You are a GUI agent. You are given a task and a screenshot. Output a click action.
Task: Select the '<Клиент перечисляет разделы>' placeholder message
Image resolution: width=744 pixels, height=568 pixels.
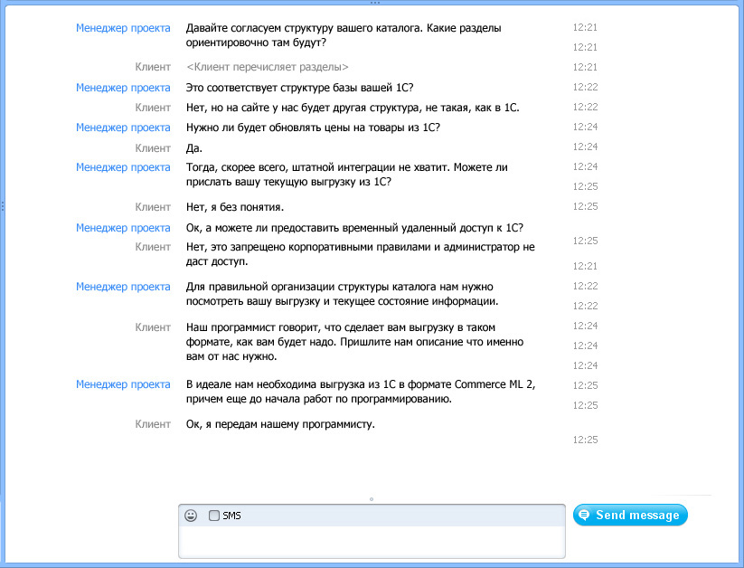pos(268,67)
